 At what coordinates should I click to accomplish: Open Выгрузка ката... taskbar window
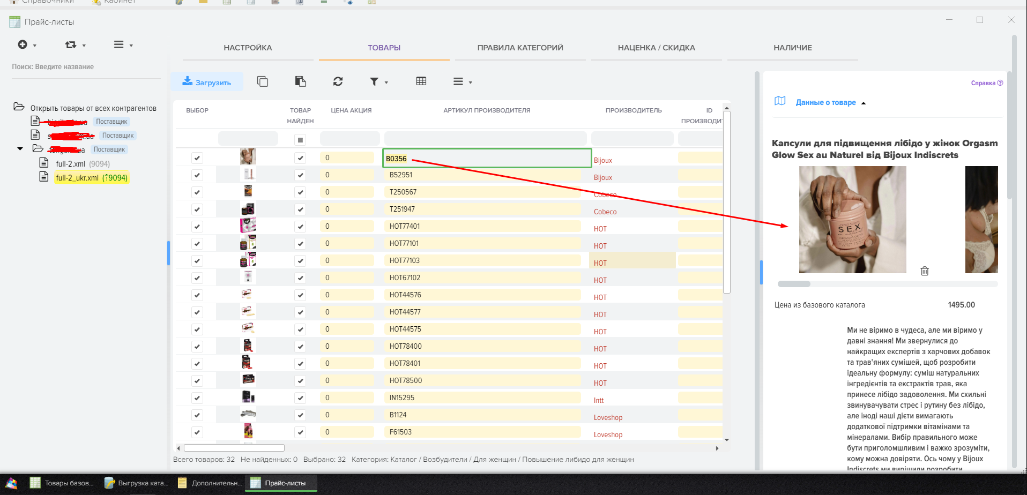tap(137, 483)
